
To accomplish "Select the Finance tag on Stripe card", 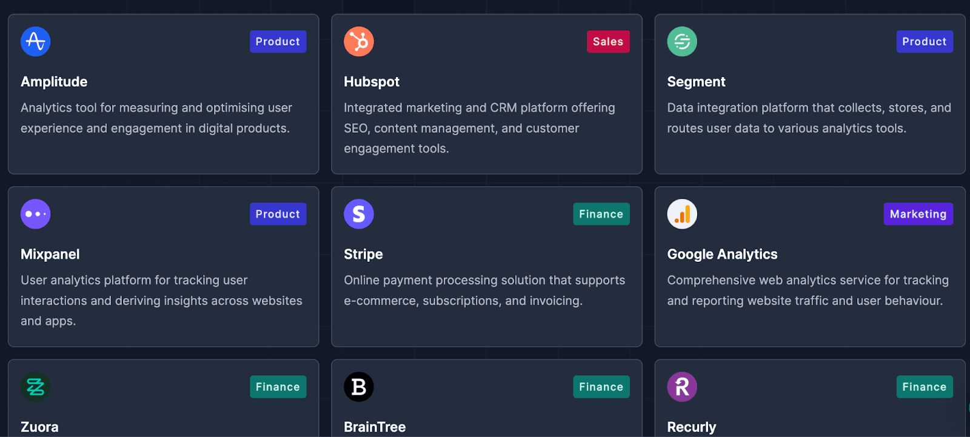I will point(601,214).
